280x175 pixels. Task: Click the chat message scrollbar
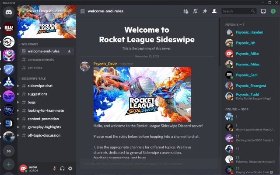[x=220, y=42]
